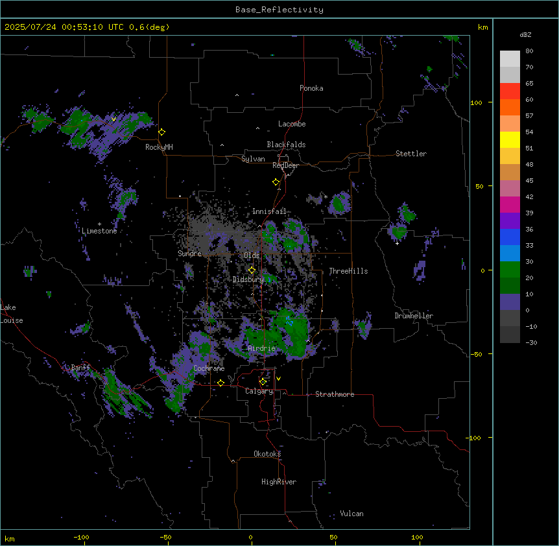Click the Stettler city label

[x=411, y=154]
